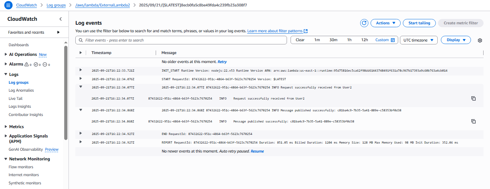This screenshot has height=189, width=490.
Task: Copy the "Request successfully received from User2" log line
Action: (473, 98)
